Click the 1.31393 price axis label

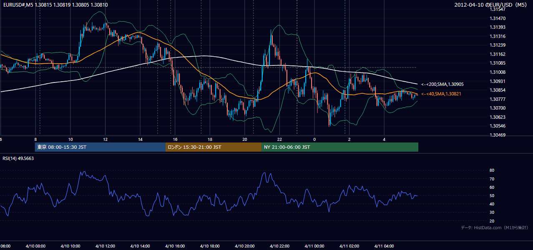tap(497, 27)
